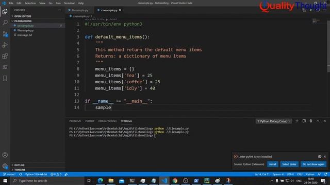Open the Help menu
Viewport: 330px width, 185px height.
tap(80, 3)
